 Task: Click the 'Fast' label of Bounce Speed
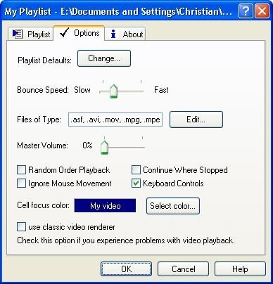161,90
